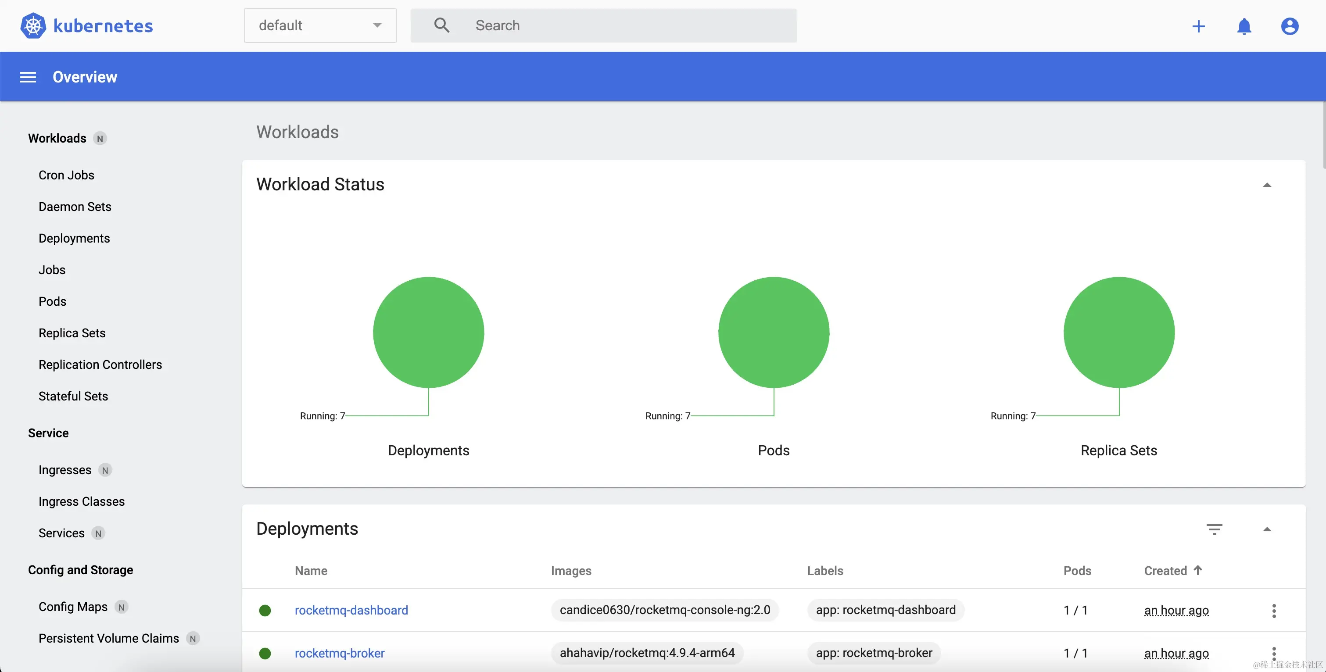Open the rocketmq-broker deployment link

coord(339,653)
